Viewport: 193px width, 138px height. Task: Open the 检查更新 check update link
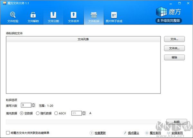pyautogui.click(x=100, y=133)
